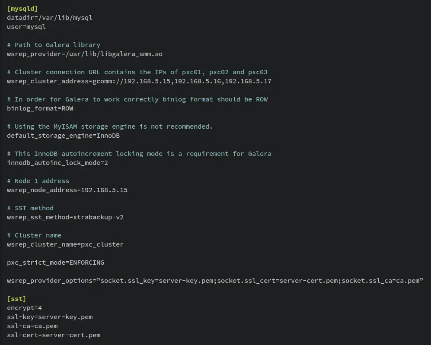Click the encrypt=4 line
The height and width of the screenshot is (345, 431).
click(25, 308)
